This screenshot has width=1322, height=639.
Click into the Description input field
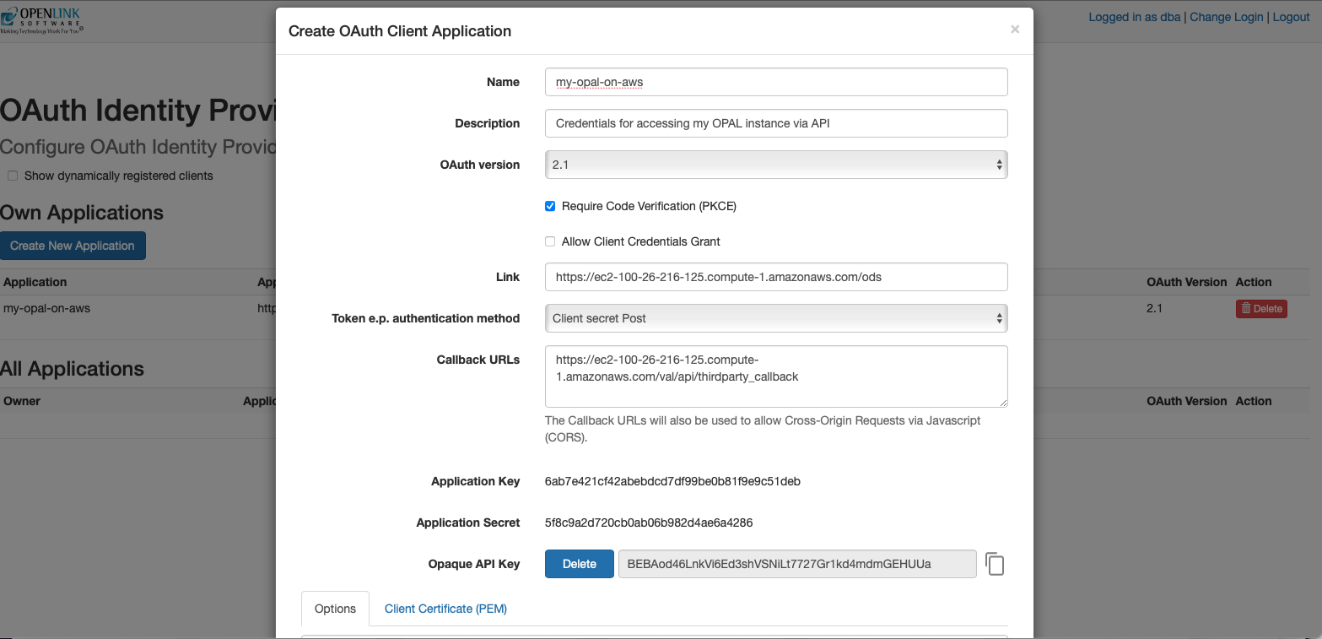pos(776,123)
